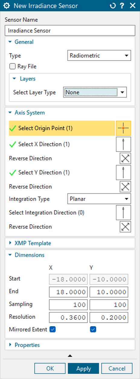The width and height of the screenshot is (140, 379).
Task: Reverse the Y direction with its arrow icon
Action: click(126, 186)
